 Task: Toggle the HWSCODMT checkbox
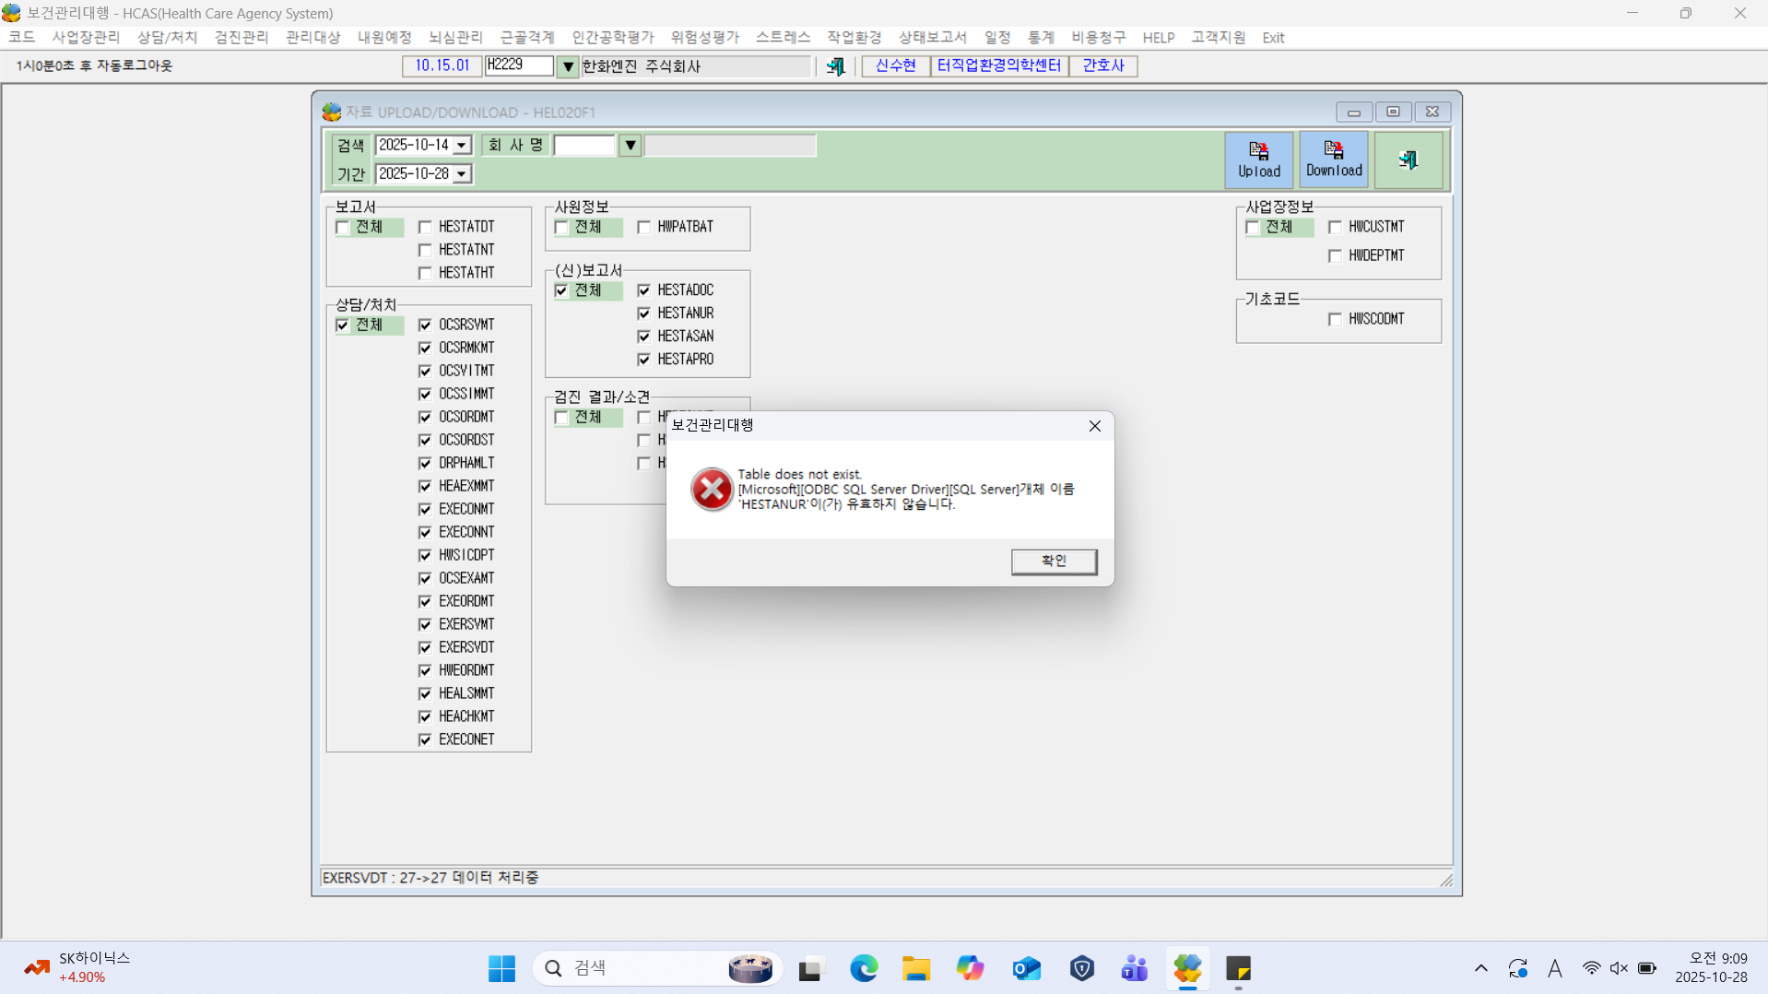(1335, 319)
